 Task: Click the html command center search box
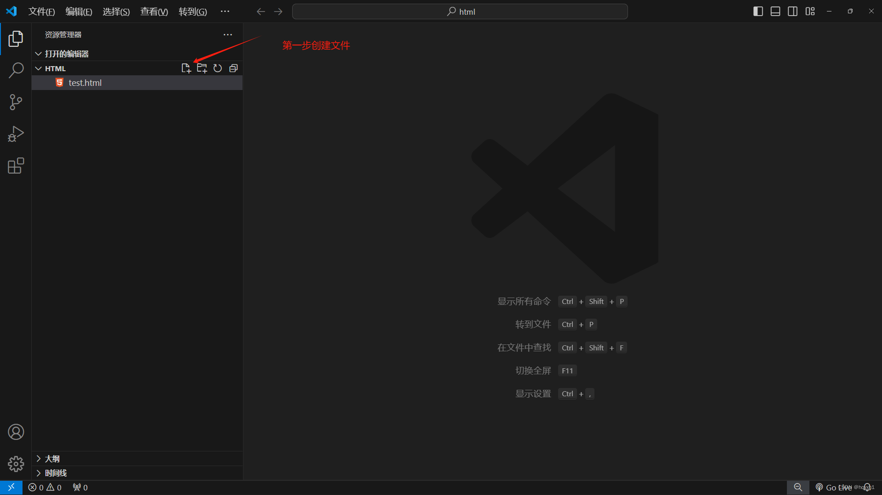(460, 11)
